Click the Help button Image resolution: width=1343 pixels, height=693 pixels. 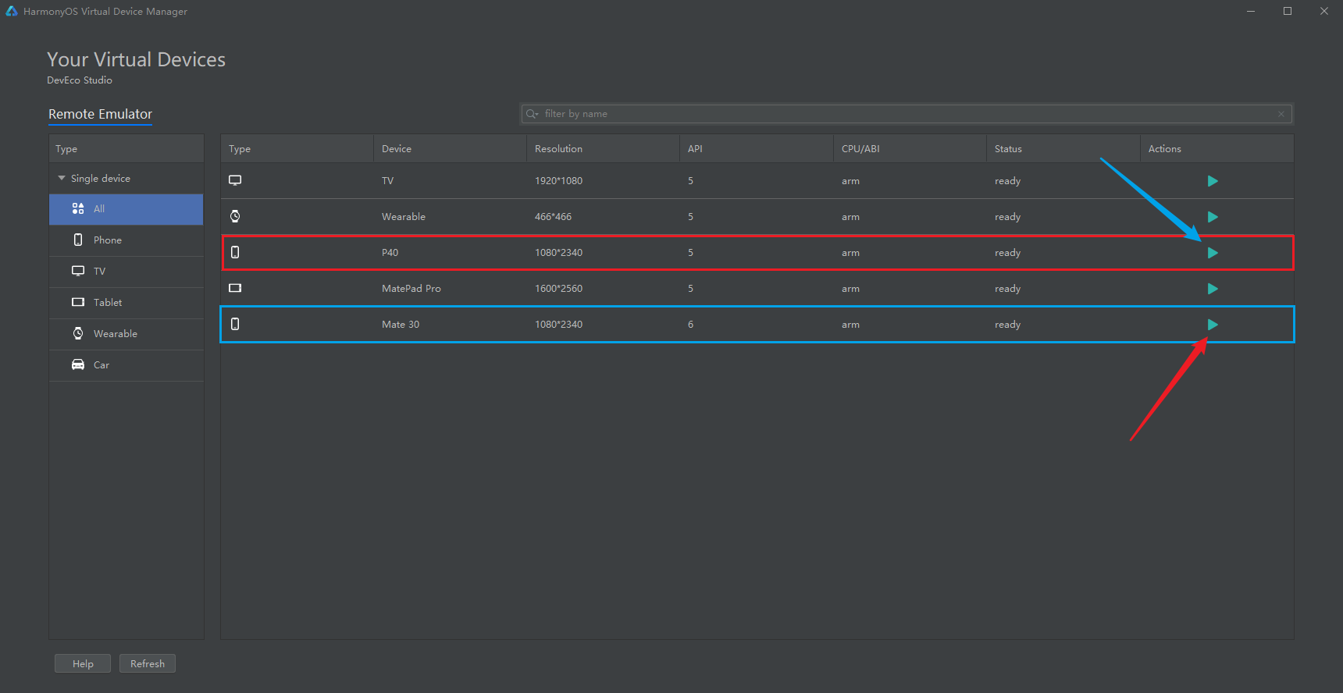coord(83,663)
